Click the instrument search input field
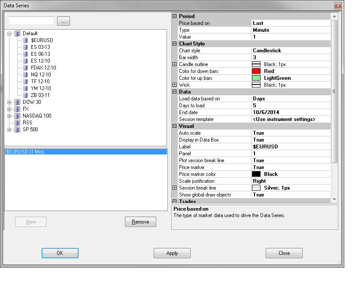Screen dimensions: 358x290 coord(31,21)
